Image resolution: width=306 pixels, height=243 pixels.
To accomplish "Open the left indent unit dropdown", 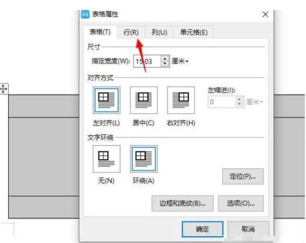I will click(x=254, y=102).
